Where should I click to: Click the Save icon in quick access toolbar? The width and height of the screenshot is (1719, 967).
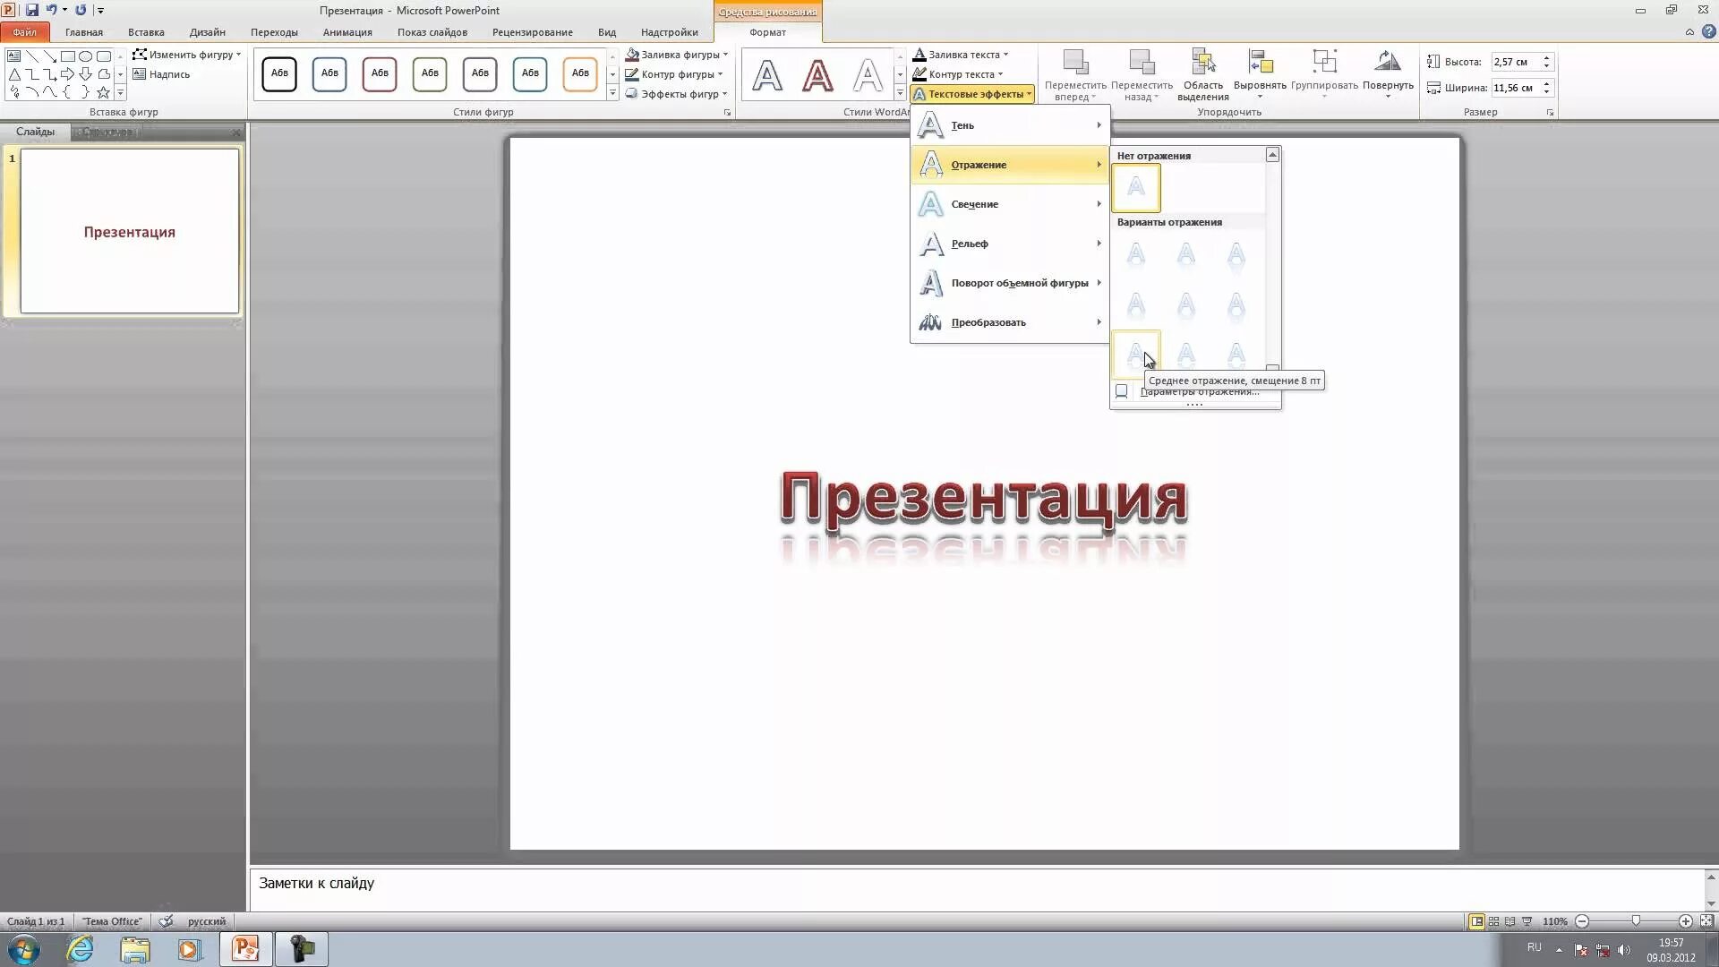coord(32,10)
